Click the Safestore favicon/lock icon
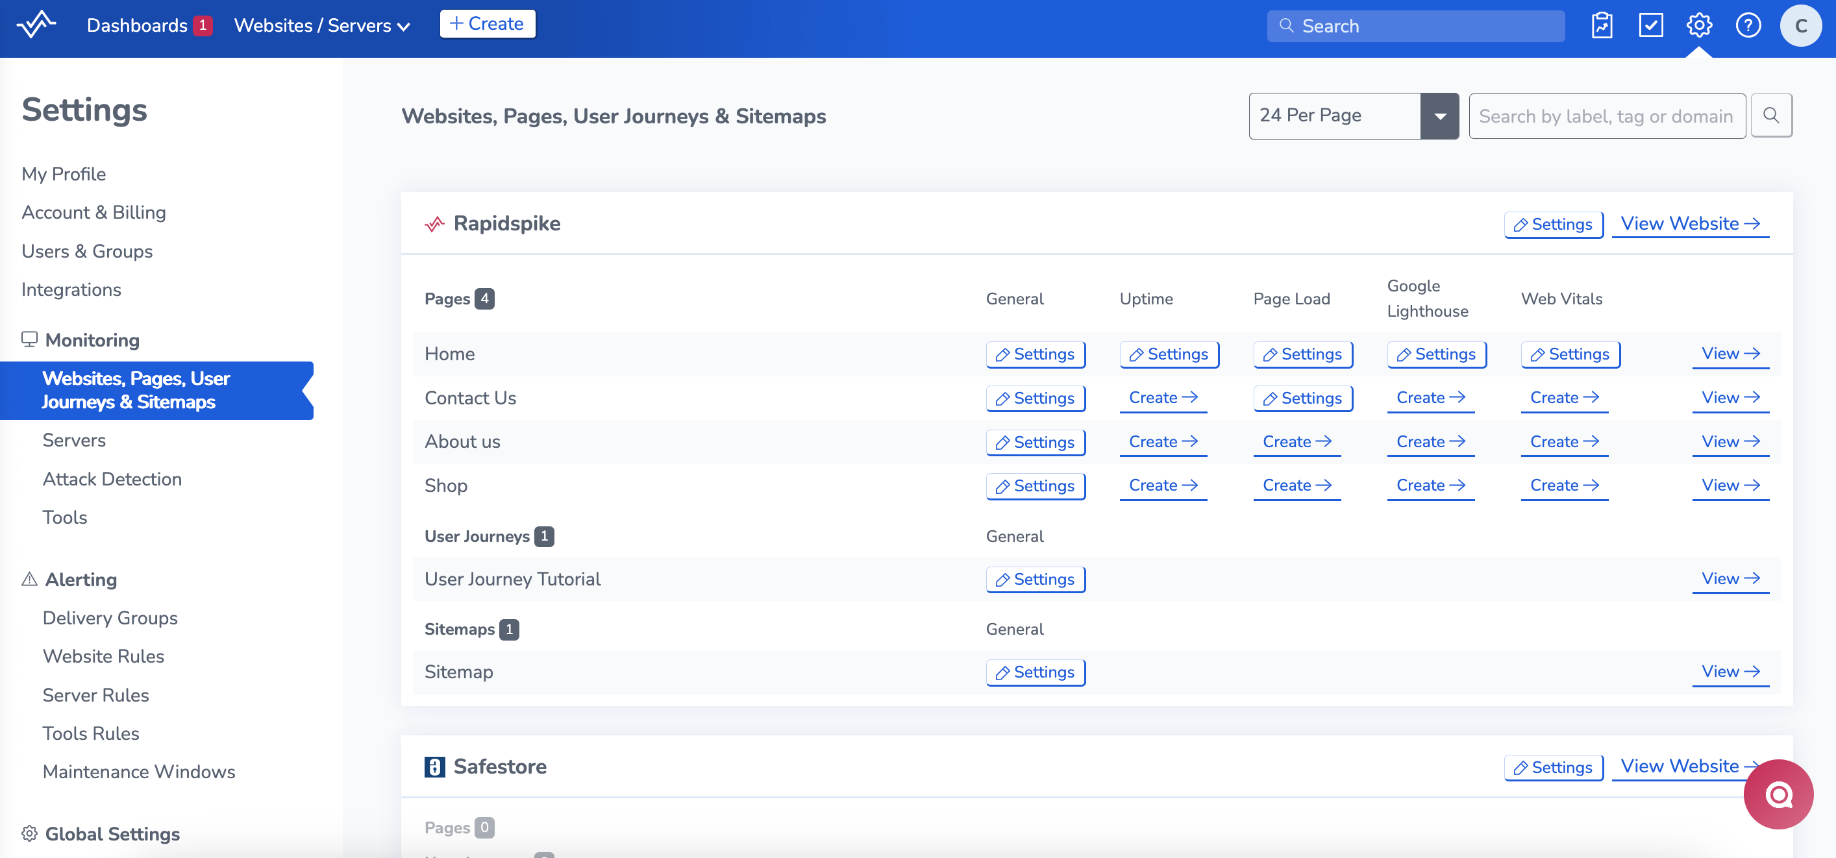The width and height of the screenshot is (1836, 858). click(x=433, y=766)
